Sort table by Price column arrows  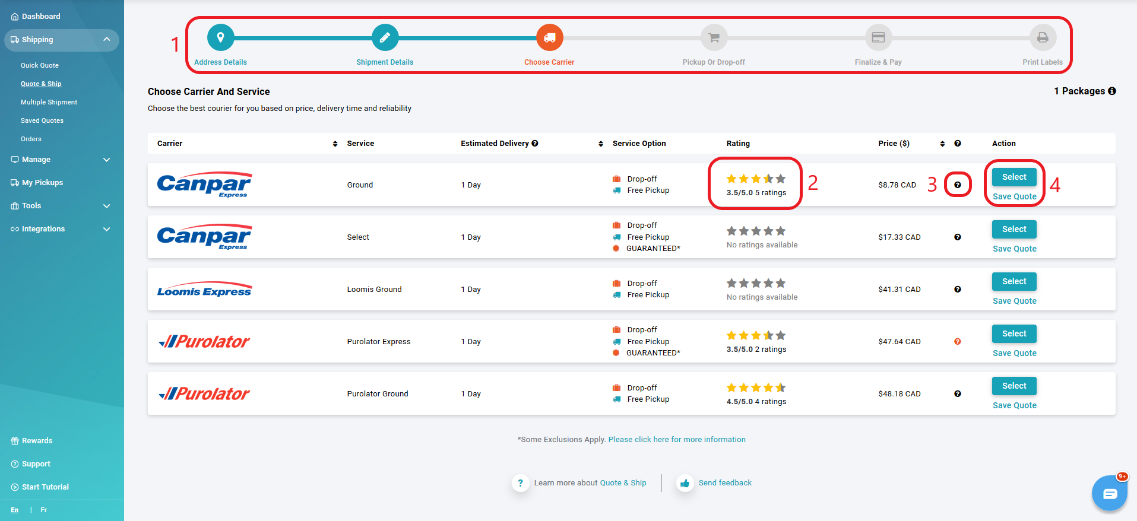coord(942,144)
